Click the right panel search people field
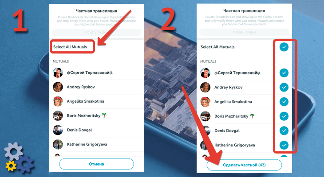The width and height of the screenshot is (324, 177). (244, 32)
